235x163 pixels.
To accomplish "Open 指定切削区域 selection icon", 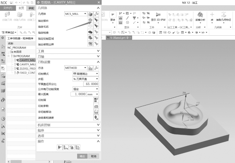I will point(90,38).
